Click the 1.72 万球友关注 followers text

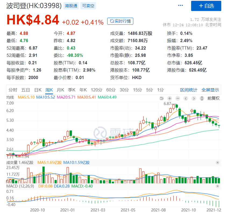[205, 20]
